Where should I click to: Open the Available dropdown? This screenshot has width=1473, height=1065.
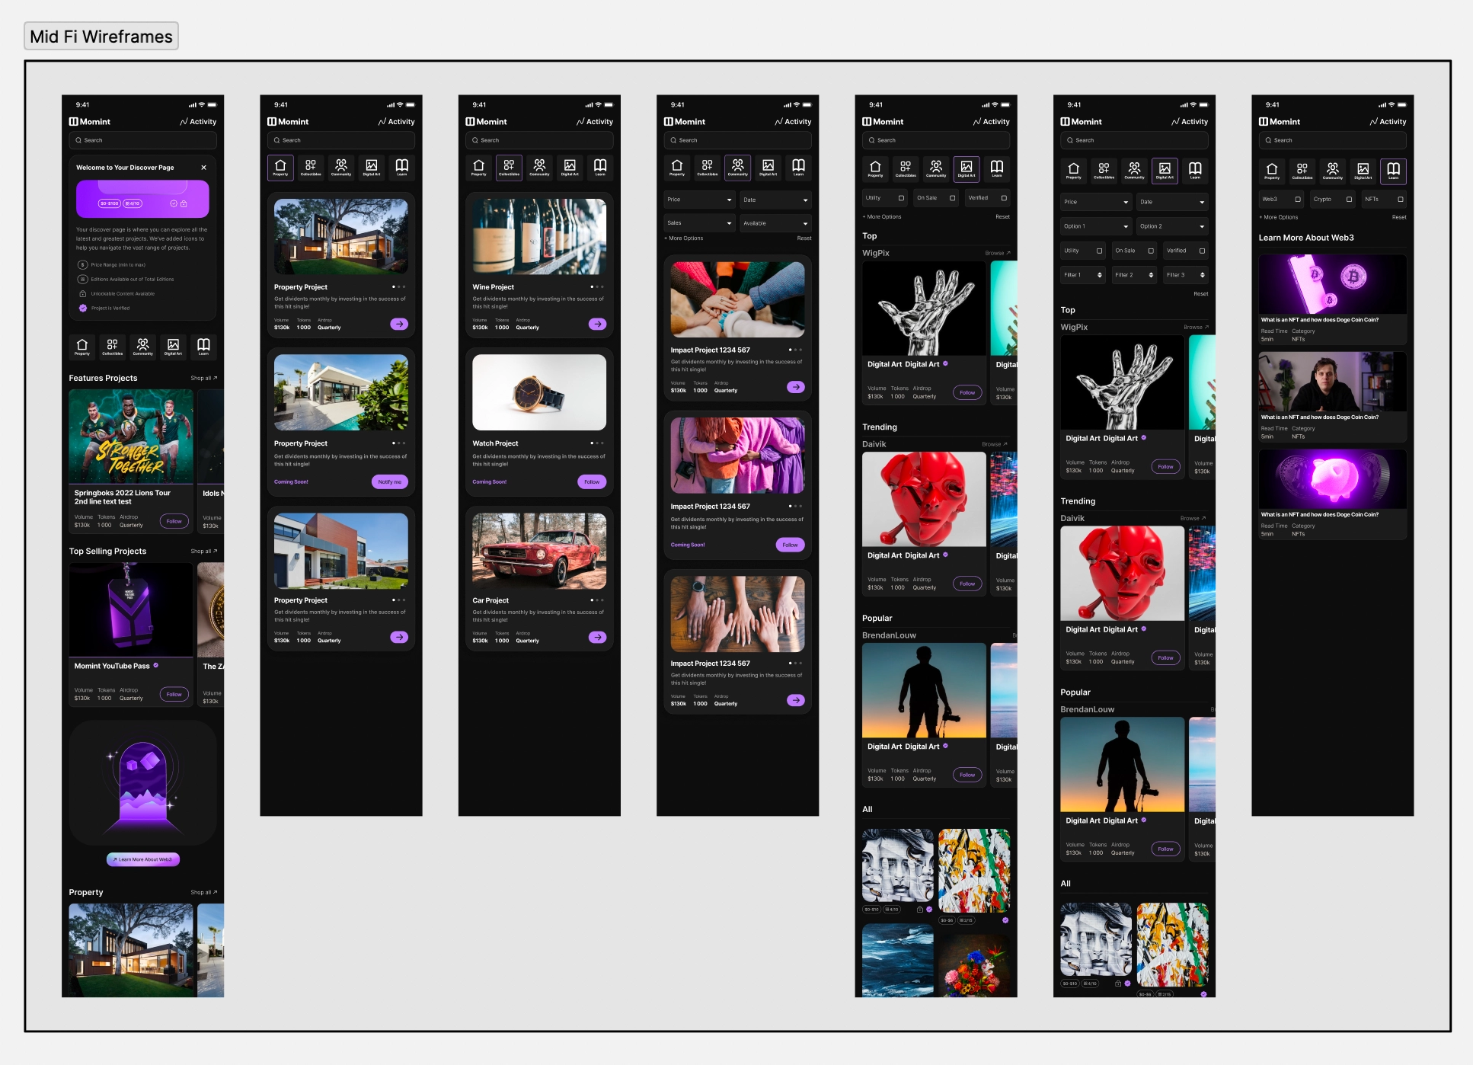[x=775, y=223]
